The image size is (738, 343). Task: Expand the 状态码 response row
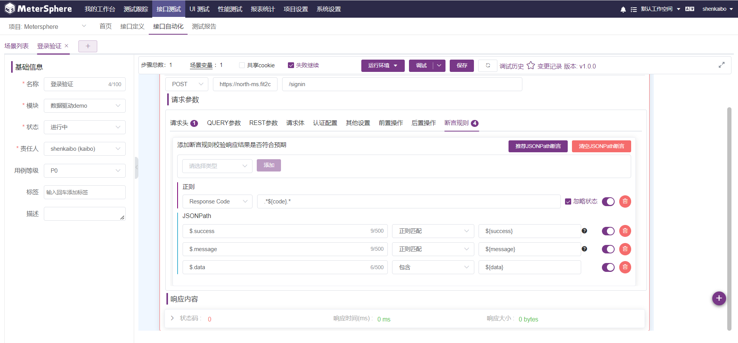pyautogui.click(x=172, y=318)
